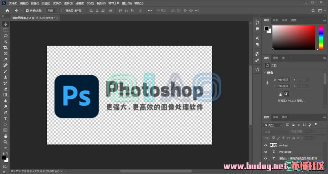Open the blend mode 正常 dropdown

pyautogui.click(x=276, y=132)
